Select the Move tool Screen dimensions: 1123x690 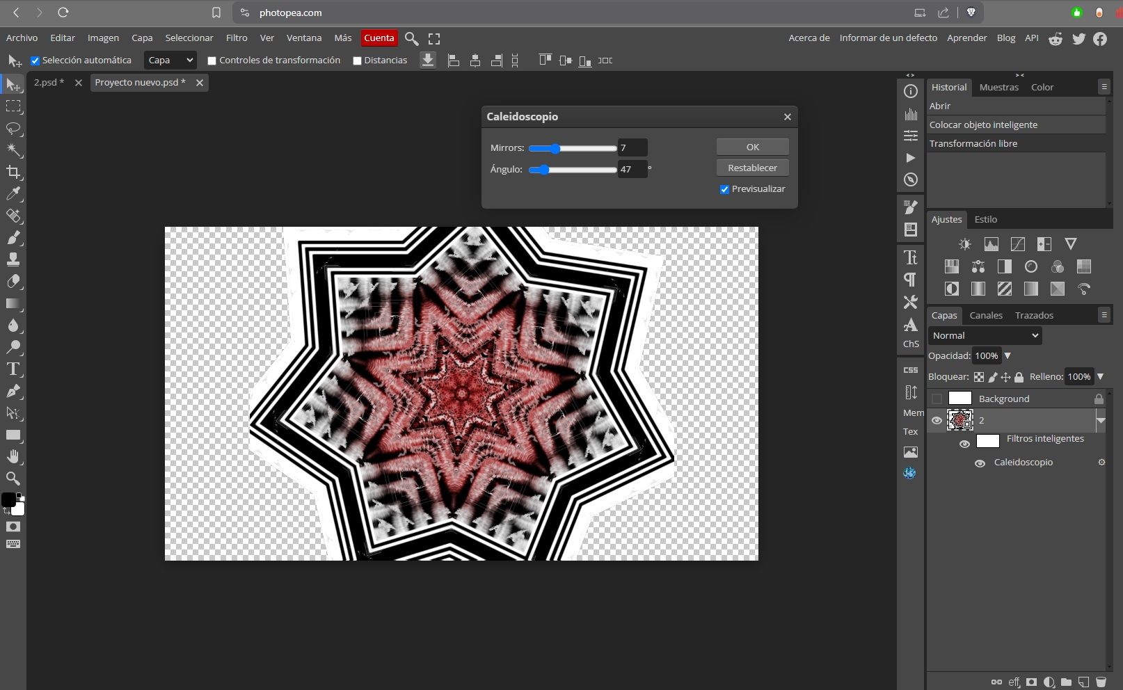(x=13, y=84)
